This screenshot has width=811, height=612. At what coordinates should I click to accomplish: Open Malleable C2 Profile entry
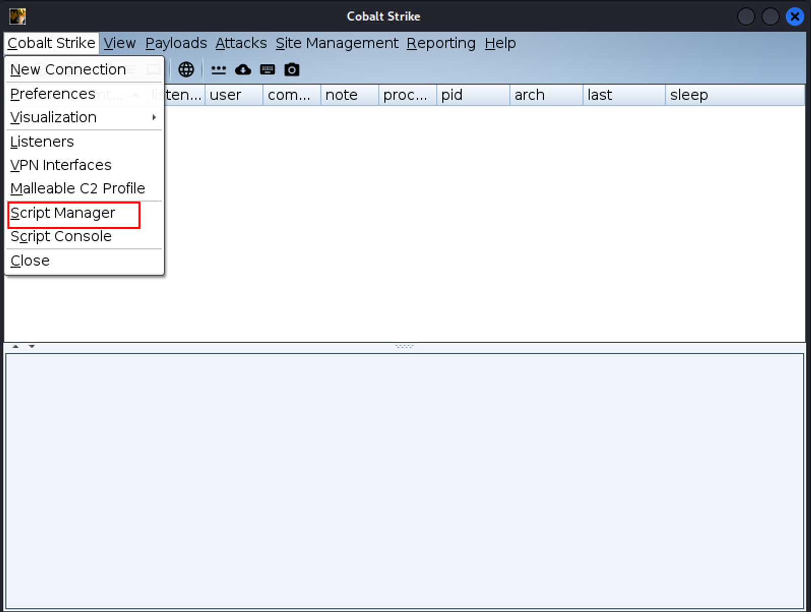(x=84, y=188)
